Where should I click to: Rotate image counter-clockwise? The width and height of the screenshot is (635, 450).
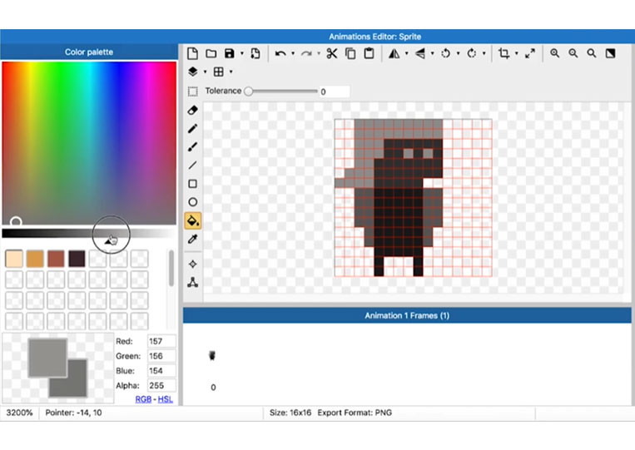445,53
